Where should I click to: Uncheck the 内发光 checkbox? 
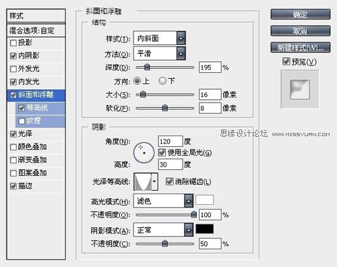point(13,82)
